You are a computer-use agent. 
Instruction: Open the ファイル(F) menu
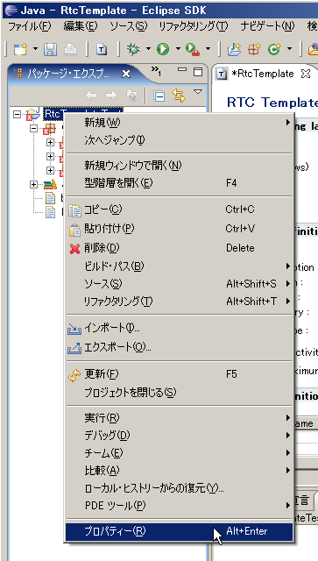tap(29, 26)
